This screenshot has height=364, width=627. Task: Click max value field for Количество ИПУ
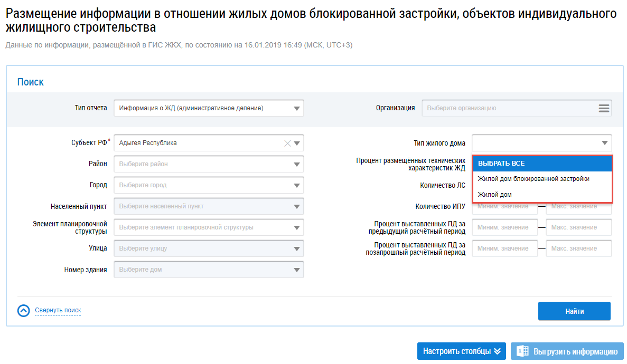(x=578, y=206)
